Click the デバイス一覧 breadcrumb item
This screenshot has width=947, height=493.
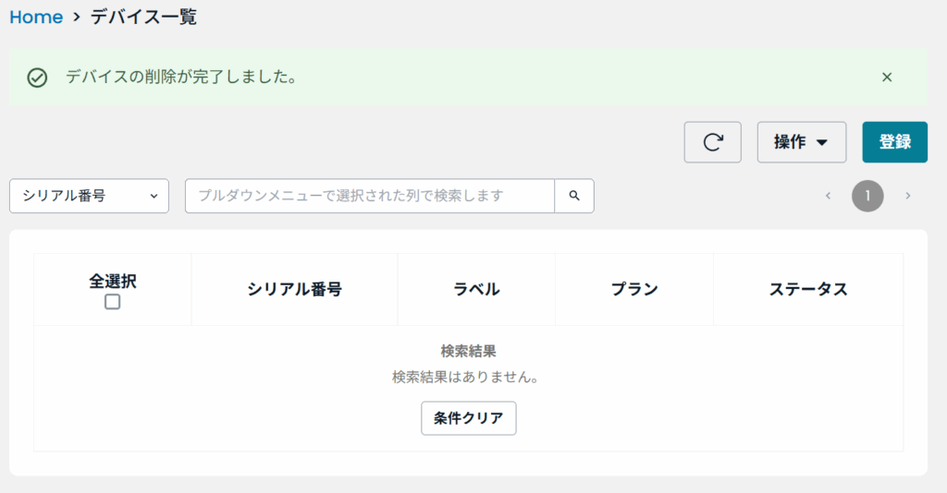[143, 17]
